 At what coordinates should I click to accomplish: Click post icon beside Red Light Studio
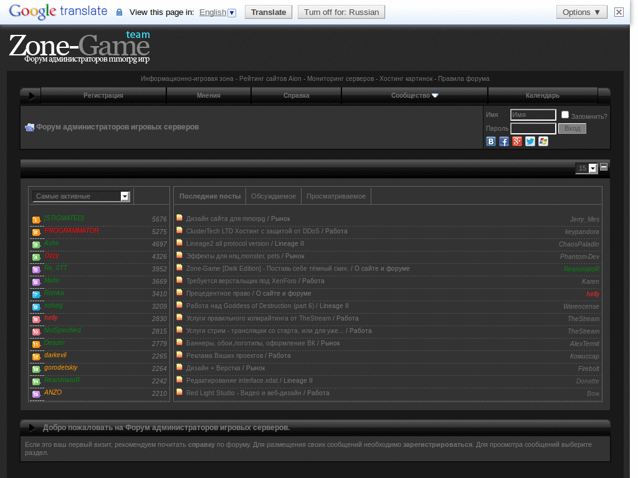(x=179, y=392)
